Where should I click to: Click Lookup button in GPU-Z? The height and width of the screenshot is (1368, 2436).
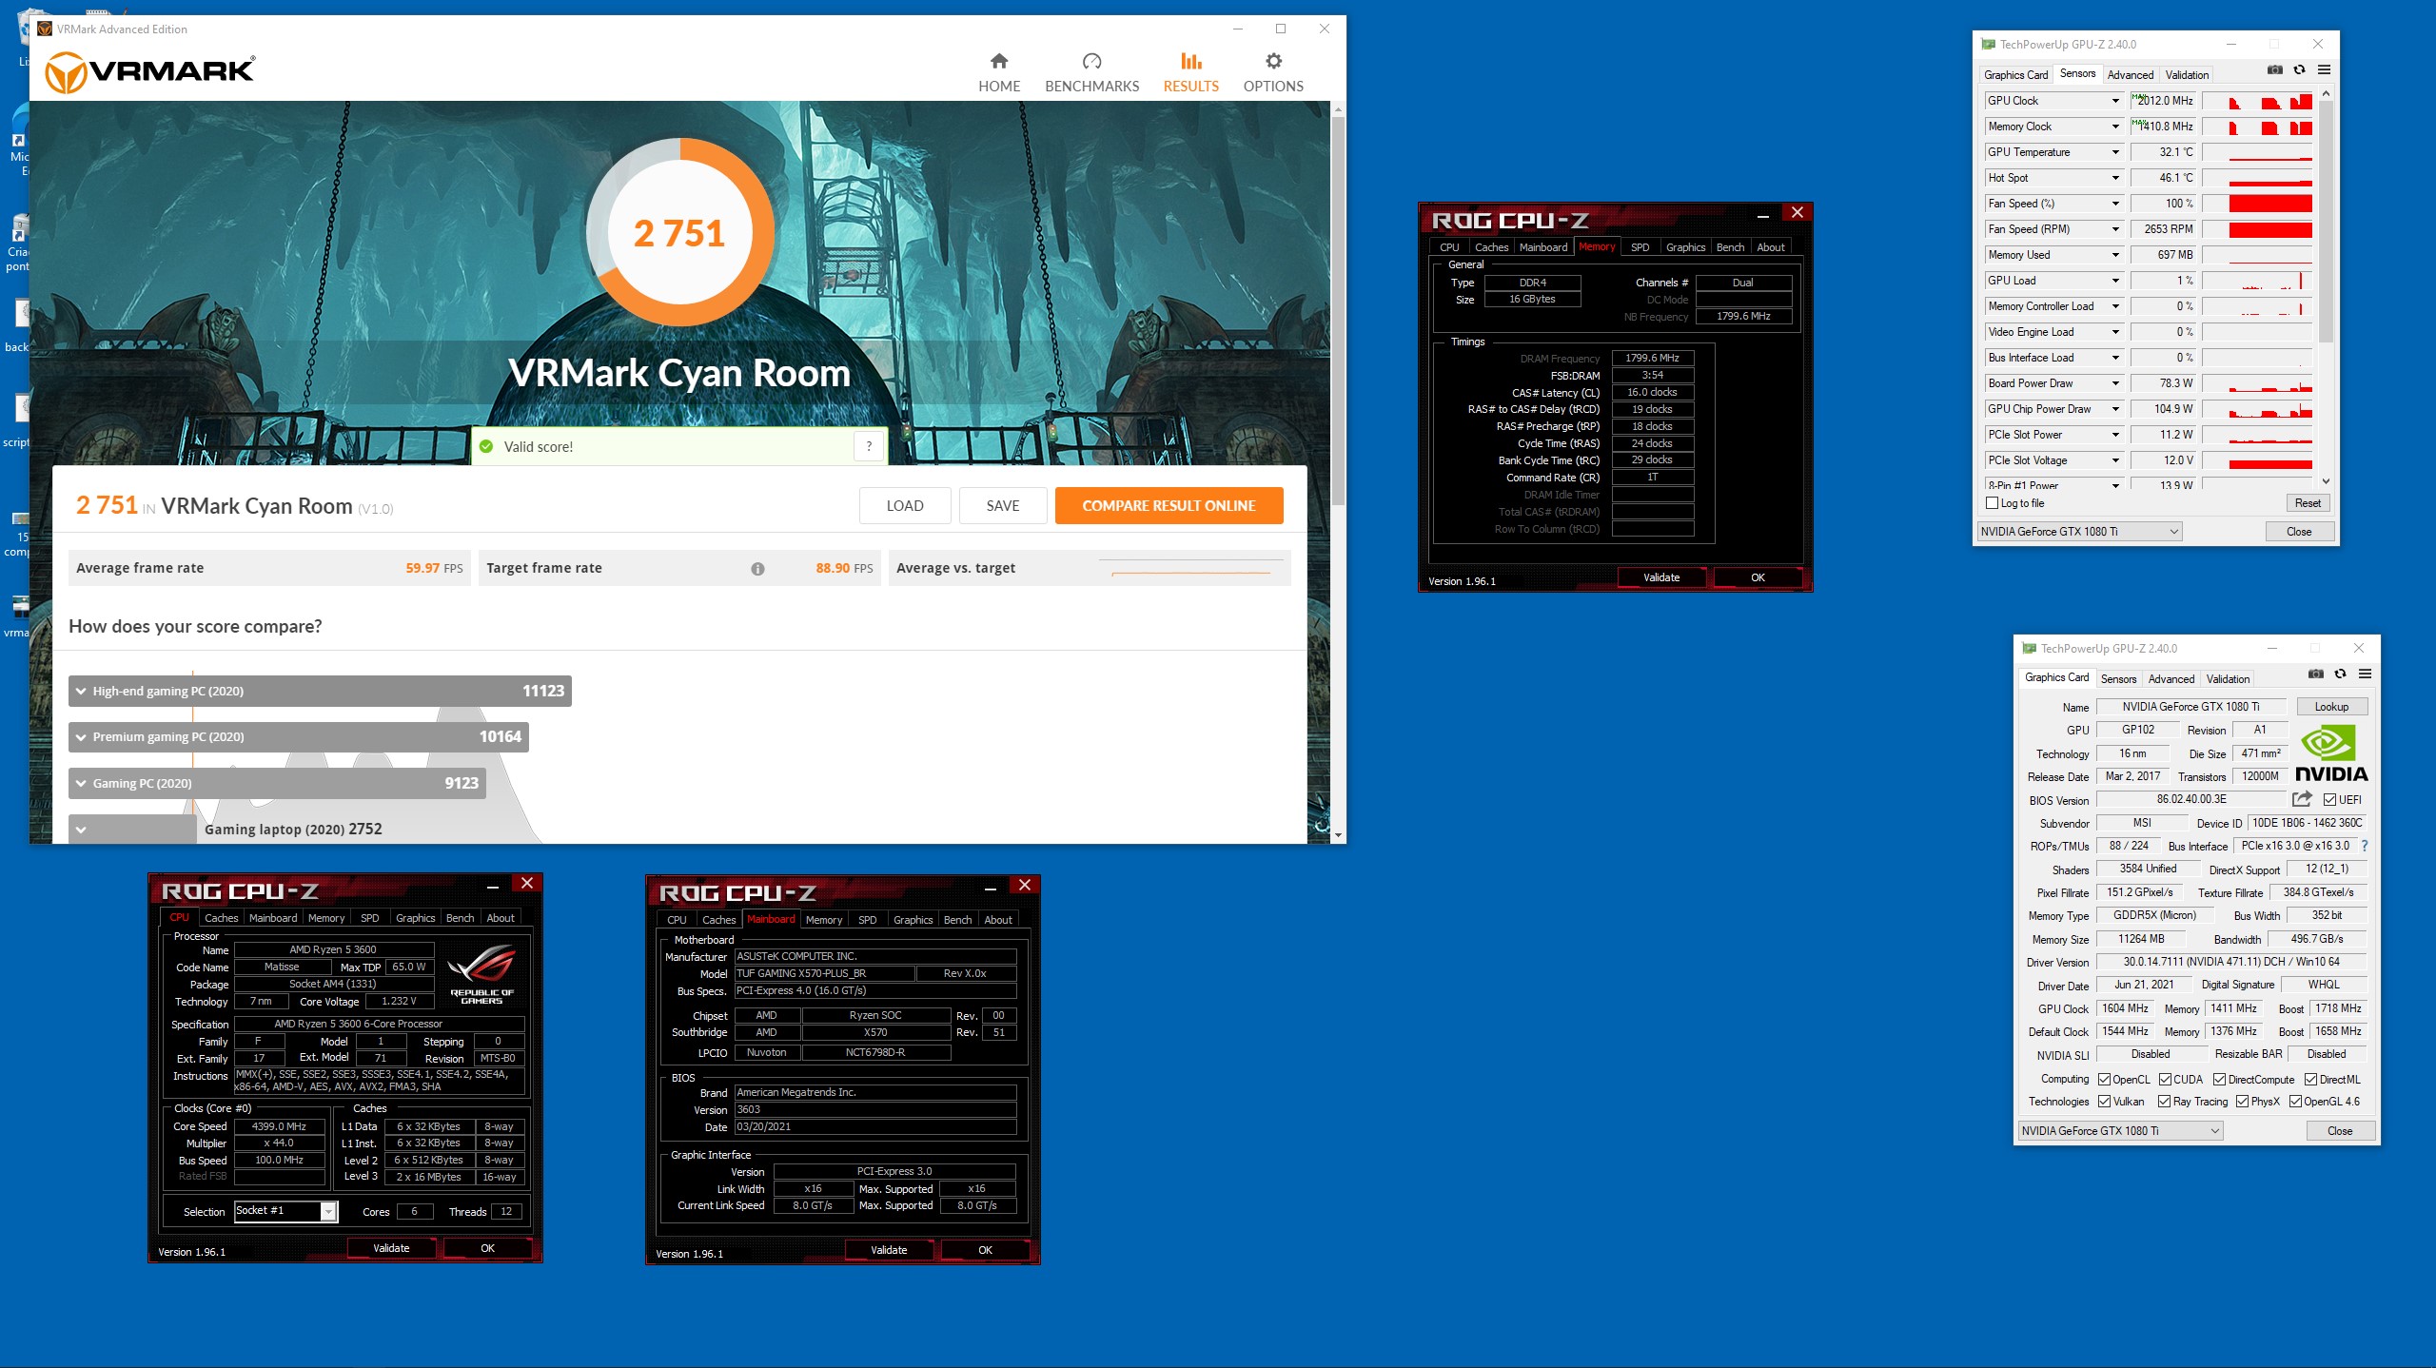[x=2331, y=707]
